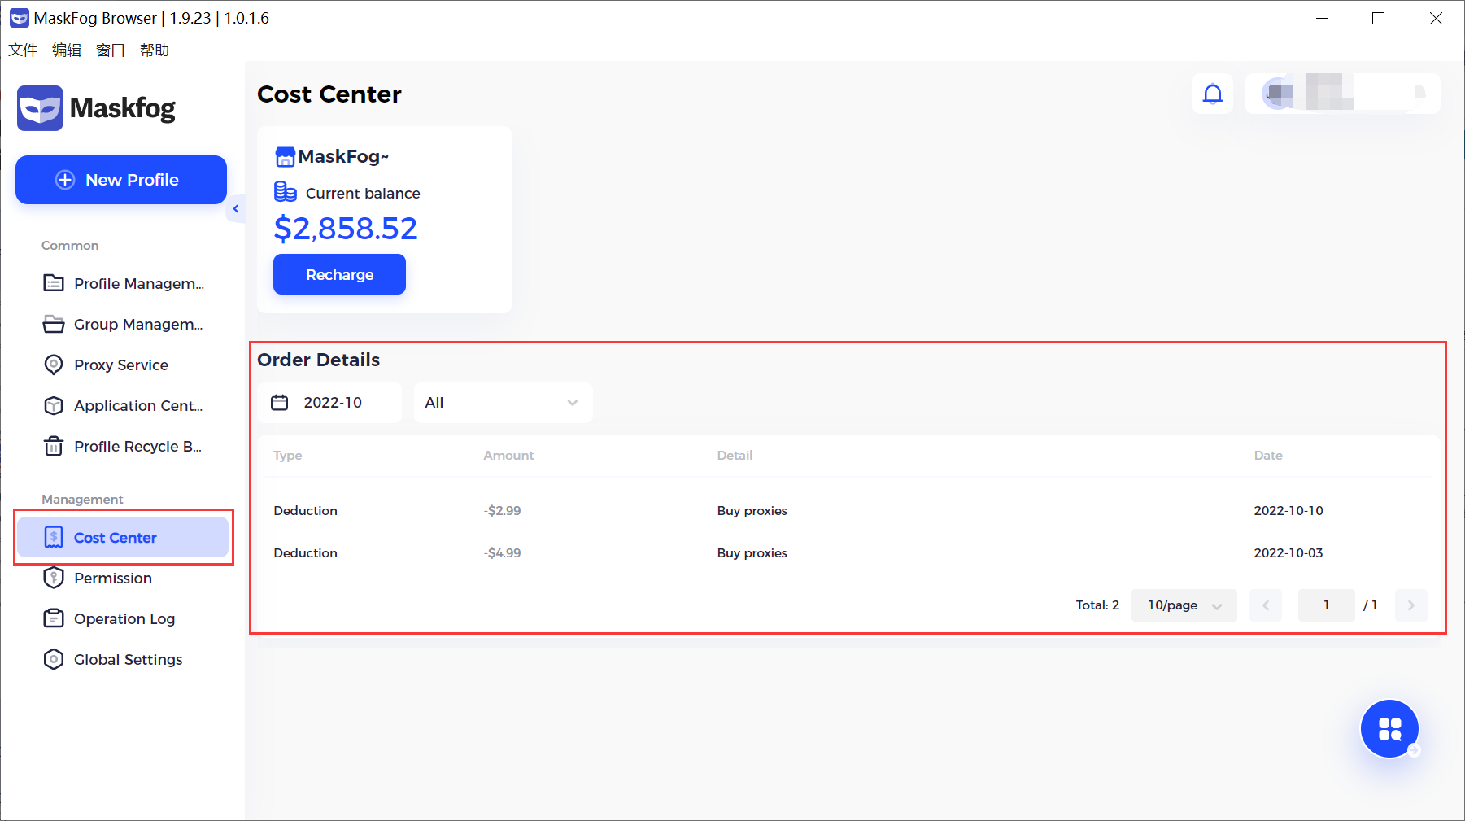This screenshot has height=821, width=1465.
Task: Open Profile Management in the sidebar
Action: [123, 283]
